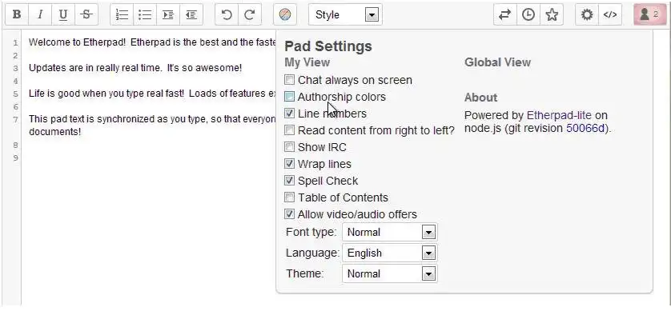Show connected users list

(646, 14)
